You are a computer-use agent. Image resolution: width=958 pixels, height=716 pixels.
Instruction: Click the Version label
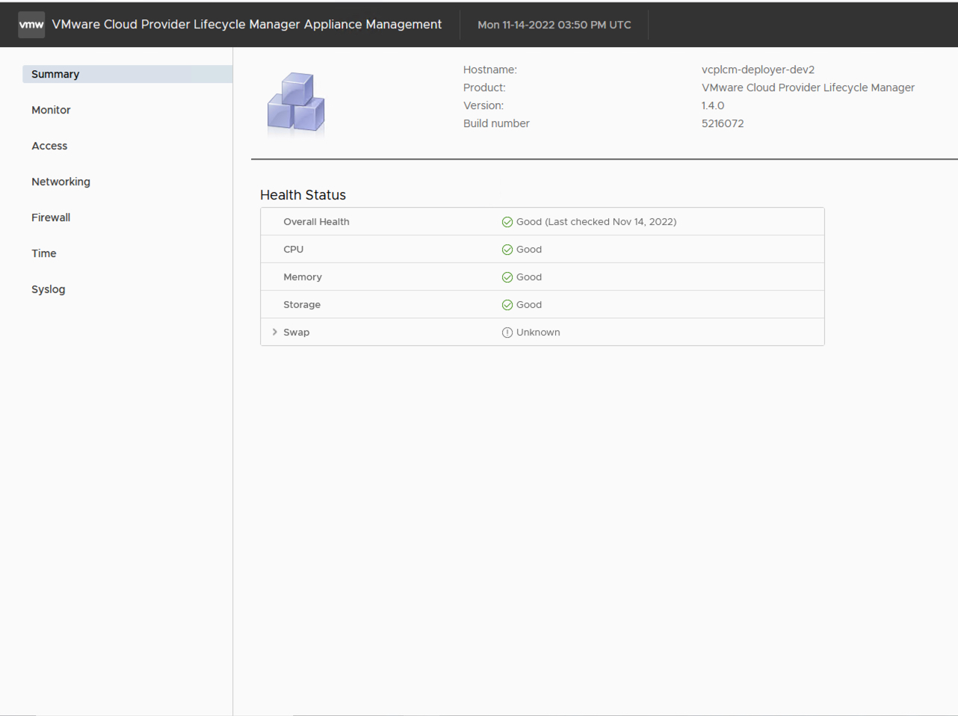pyautogui.click(x=483, y=105)
